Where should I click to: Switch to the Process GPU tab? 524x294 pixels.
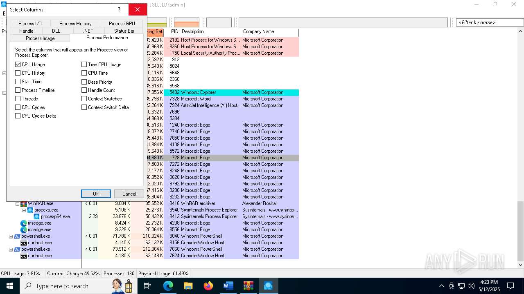[122, 24]
